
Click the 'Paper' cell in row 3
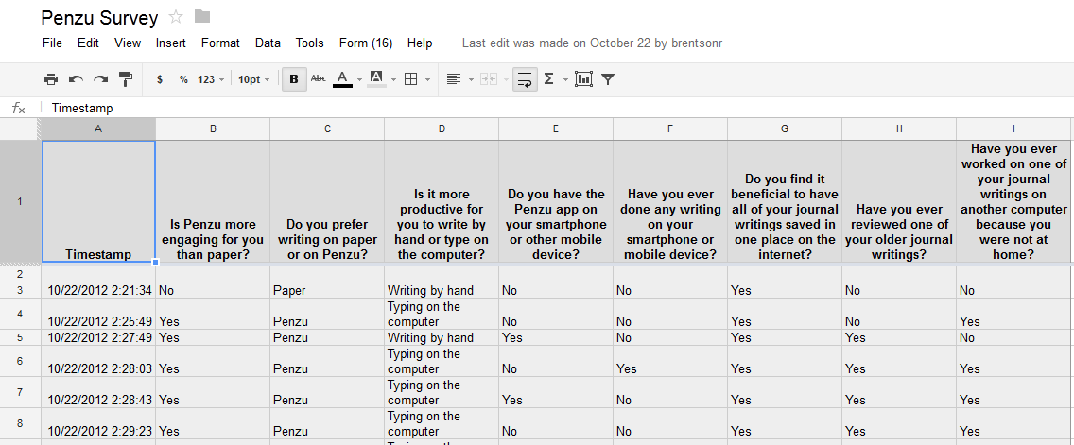click(327, 290)
